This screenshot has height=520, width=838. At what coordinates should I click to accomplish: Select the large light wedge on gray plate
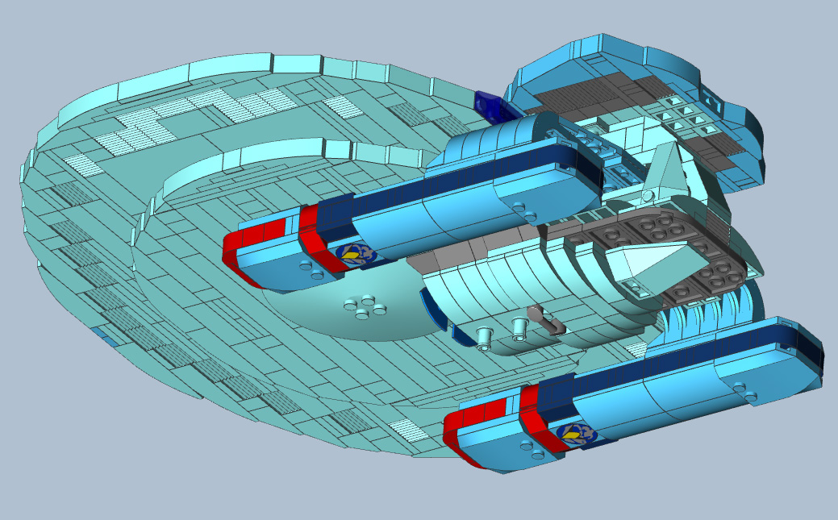[654, 266]
